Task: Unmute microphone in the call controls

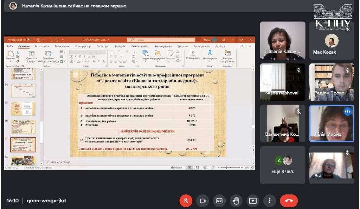Action: click(x=186, y=201)
